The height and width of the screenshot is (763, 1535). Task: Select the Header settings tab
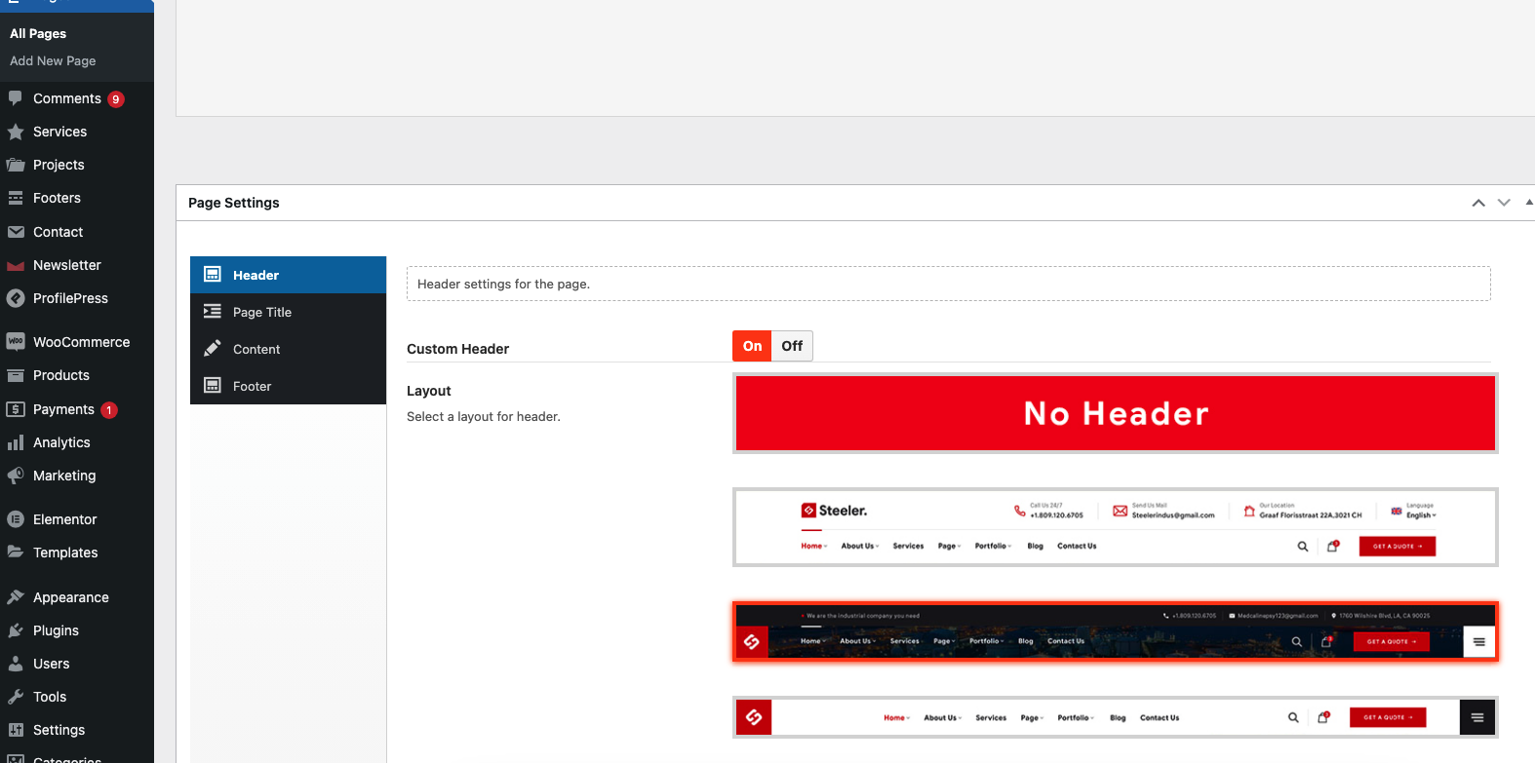(288, 275)
